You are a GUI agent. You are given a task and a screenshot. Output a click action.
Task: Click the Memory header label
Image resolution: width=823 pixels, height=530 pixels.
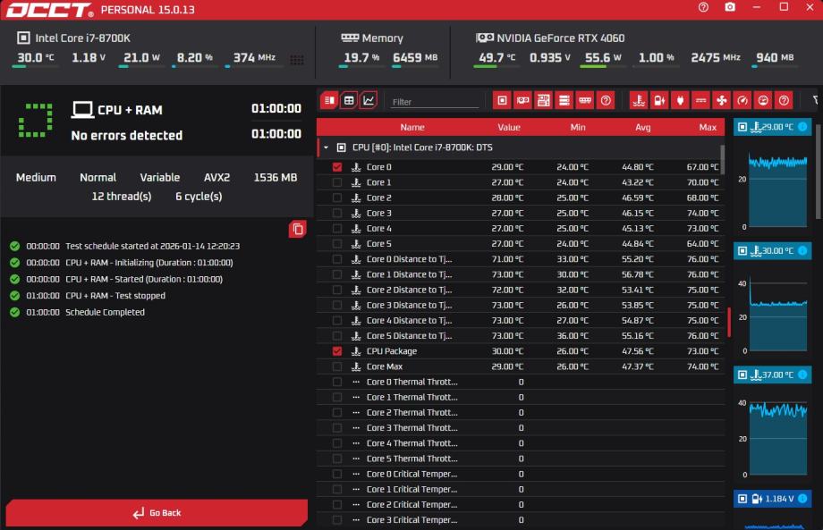[382, 38]
